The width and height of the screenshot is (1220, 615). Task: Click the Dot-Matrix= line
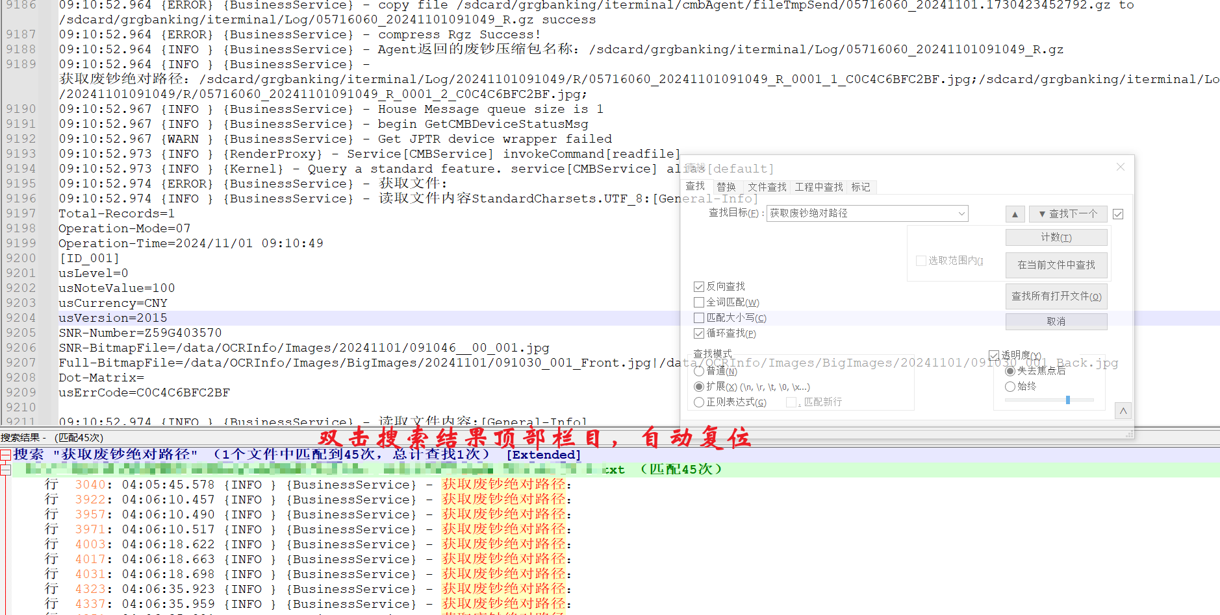tap(101, 378)
